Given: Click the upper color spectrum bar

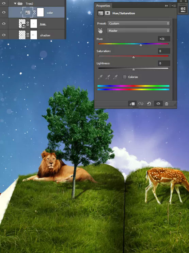Looking at the screenshot, I should 133,86.
